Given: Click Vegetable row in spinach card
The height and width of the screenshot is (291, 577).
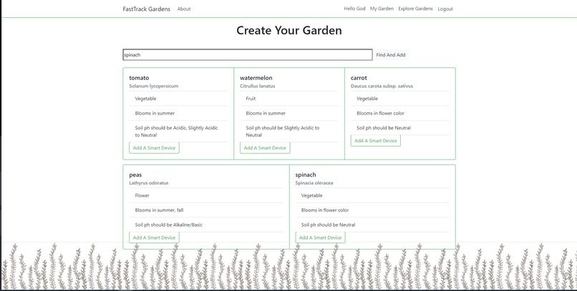Looking at the screenshot, I should pos(372,195).
